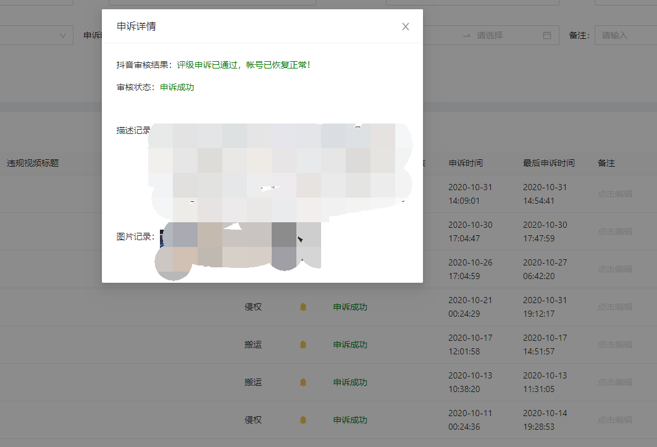Viewport: 657px width, 447px height.
Task: Click the 最后申诉时间 column header
Action: point(548,164)
